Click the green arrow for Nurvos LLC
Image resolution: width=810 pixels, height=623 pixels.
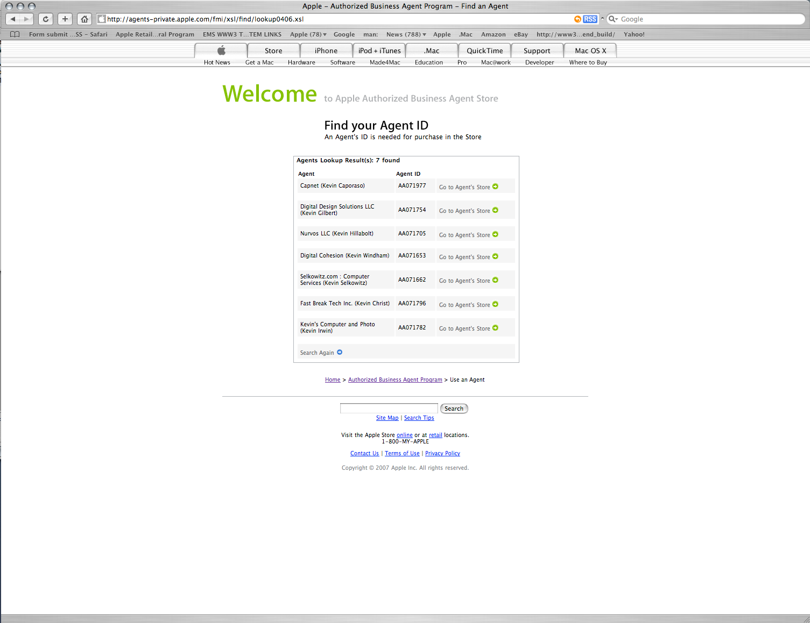[495, 234]
